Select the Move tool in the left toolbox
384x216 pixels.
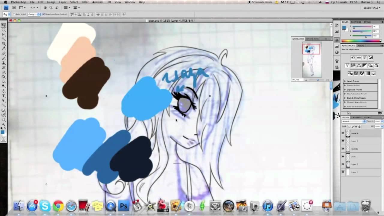point(4,25)
